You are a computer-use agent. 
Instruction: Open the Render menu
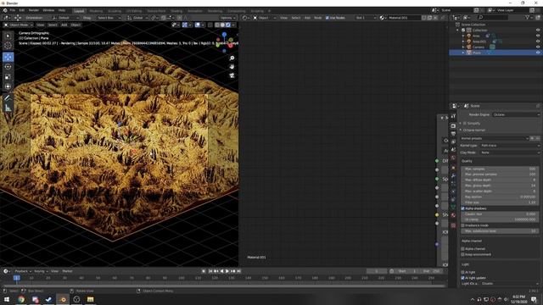pyautogui.click(x=34, y=10)
